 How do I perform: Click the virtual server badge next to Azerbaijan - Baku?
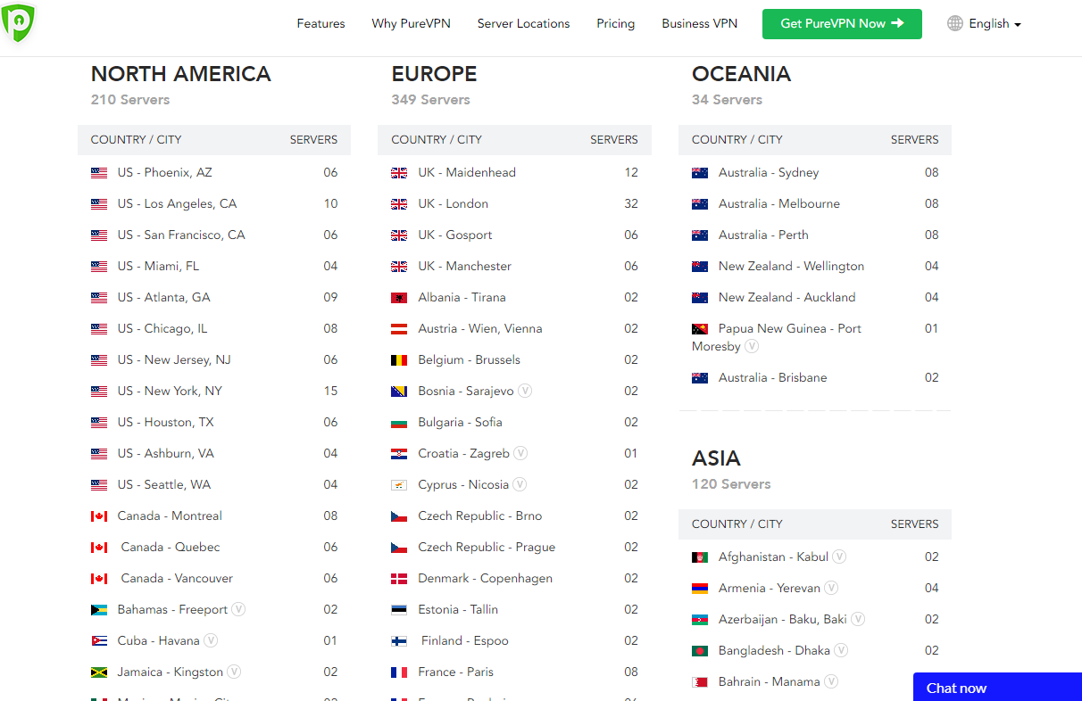point(858,619)
